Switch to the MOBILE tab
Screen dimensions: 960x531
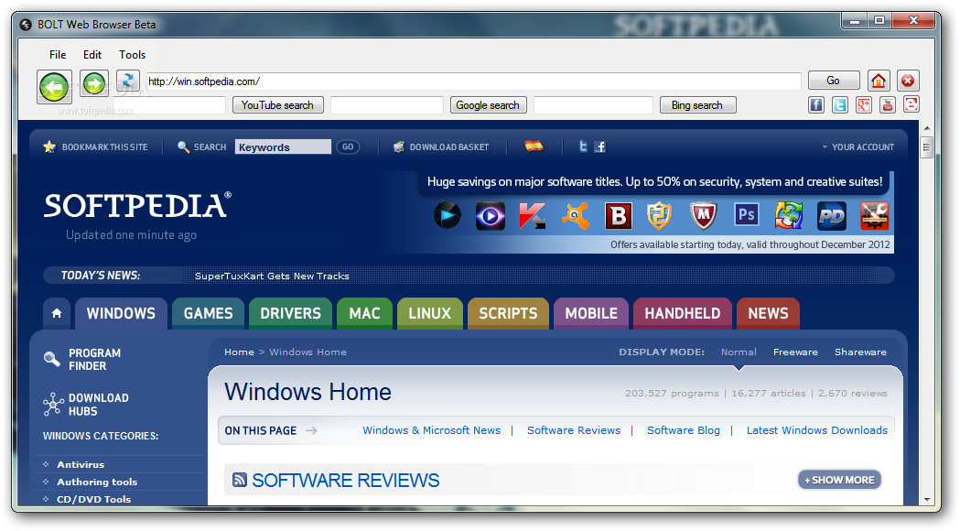click(x=591, y=314)
